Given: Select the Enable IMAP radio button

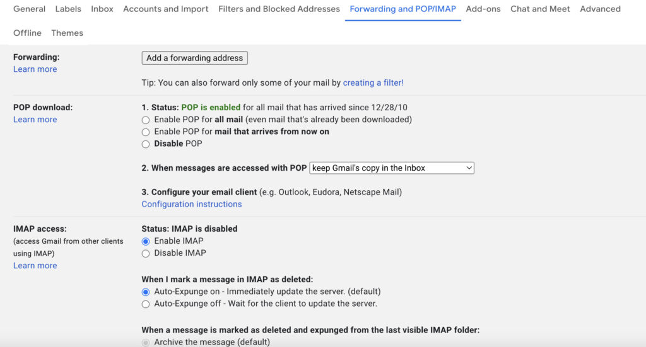Looking at the screenshot, I should click(146, 241).
